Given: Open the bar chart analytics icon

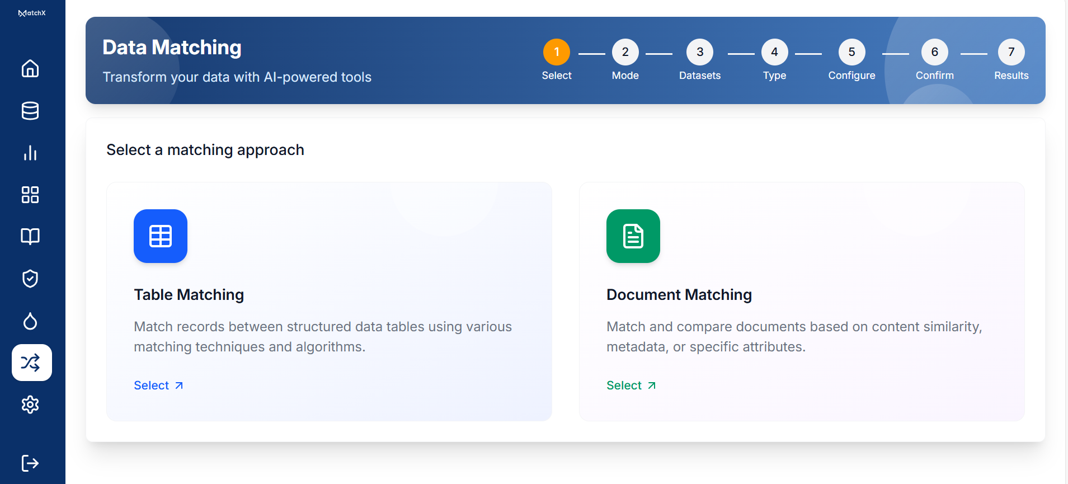Looking at the screenshot, I should click(30, 153).
